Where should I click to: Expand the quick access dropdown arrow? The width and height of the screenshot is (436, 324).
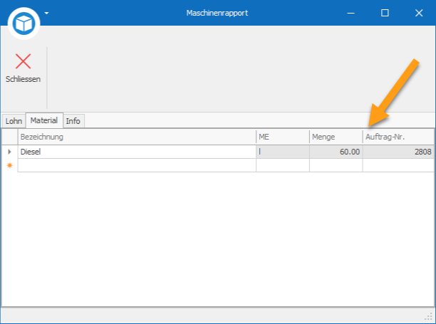click(46, 13)
